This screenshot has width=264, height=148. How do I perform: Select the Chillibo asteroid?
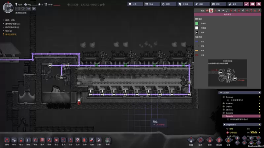pos(242,110)
